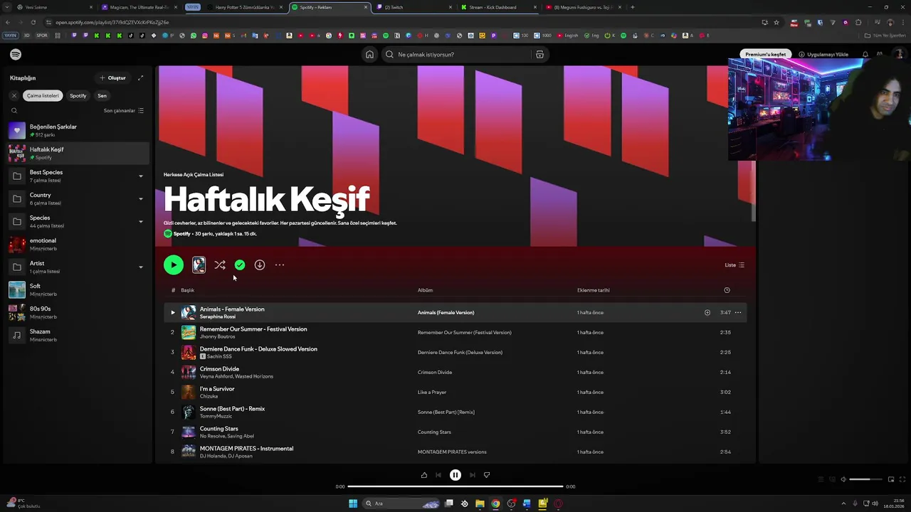This screenshot has height=512, width=911.
Task: Add Animals - Female Version to Liked Songs
Action: point(707,312)
